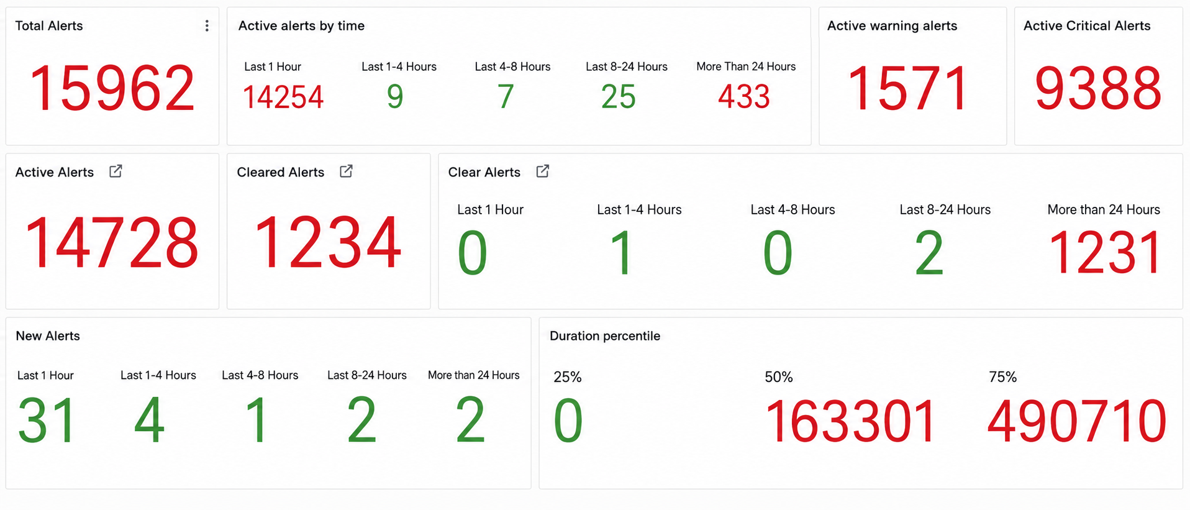Select 'Last 1 Hour' label in Active alerts by time
The image size is (1190, 510).
(x=273, y=66)
